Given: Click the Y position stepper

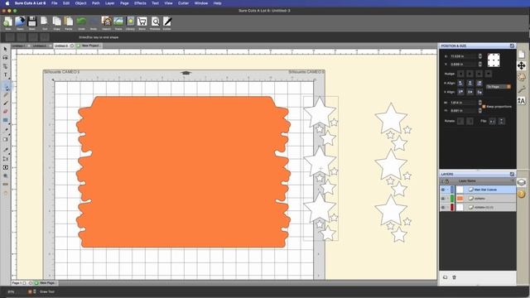Looking at the screenshot, I should pyautogui.click(x=480, y=64).
